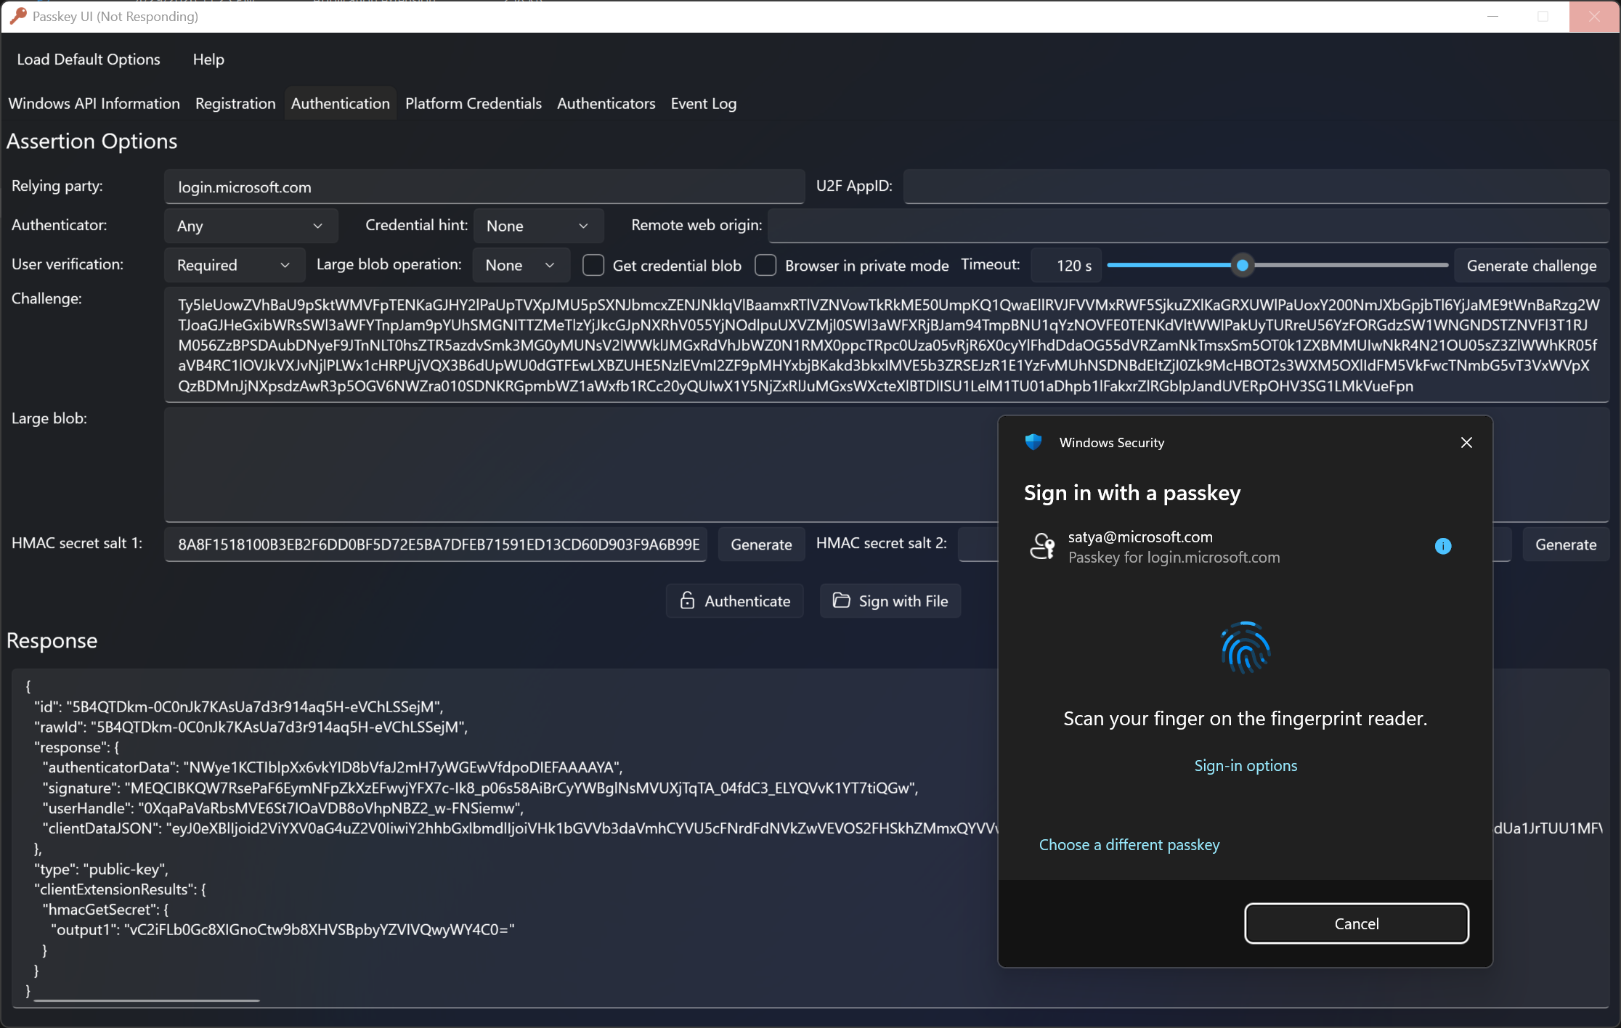Go to the Authenticators tab
1621x1028 pixels.
pyautogui.click(x=606, y=104)
